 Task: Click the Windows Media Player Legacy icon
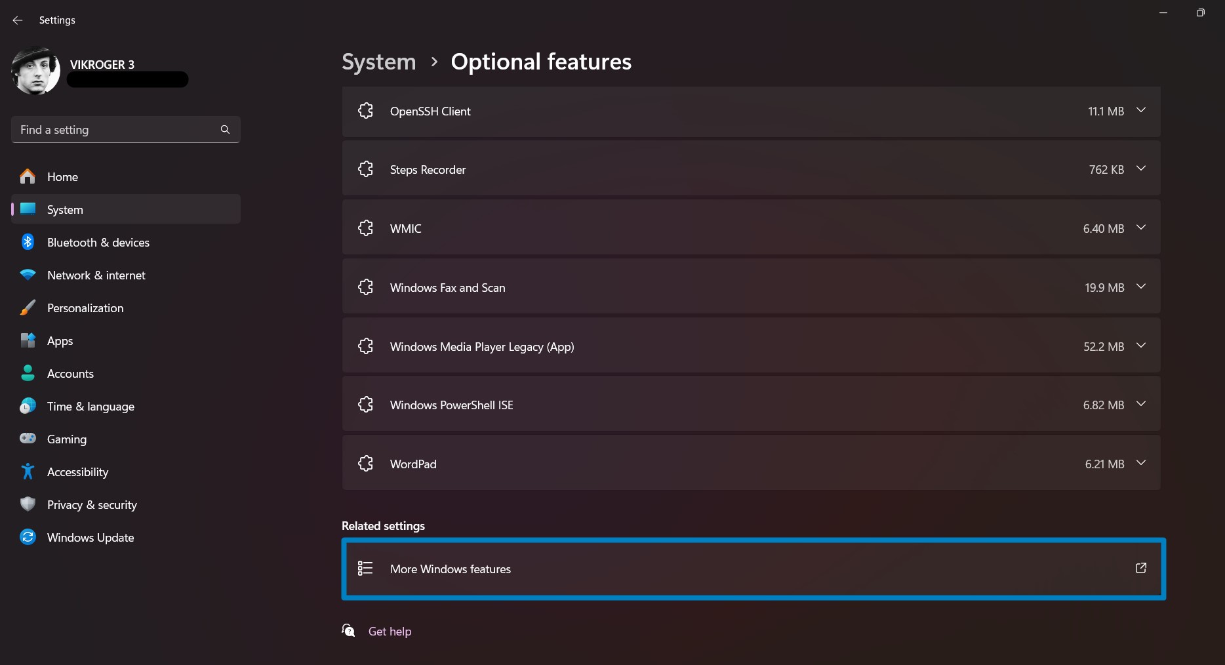pyautogui.click(x=365, y=346)
